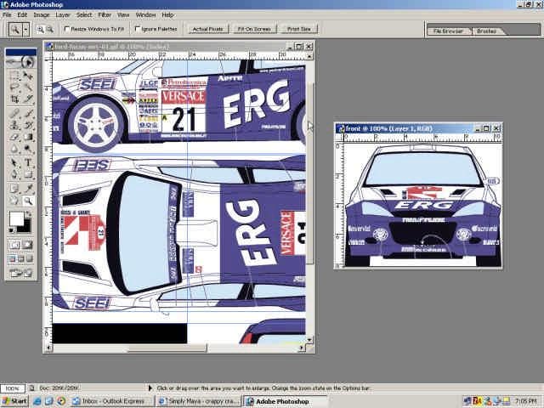Viewport: 544px width, 408px height.
Task: Select the Type tool
Action: [28, 162]
